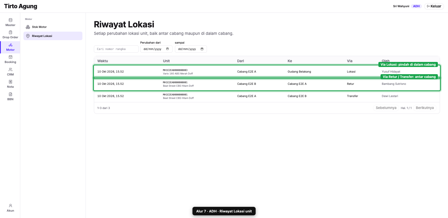Click the Transfer via cell
448x218 pixels.
point(352,96)
